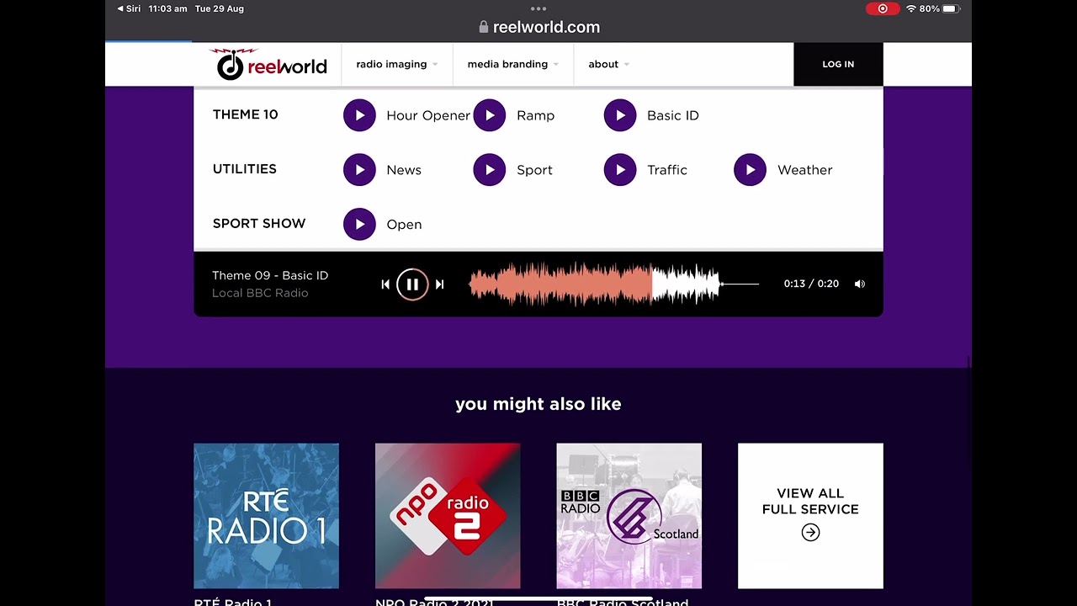Play the Sport Show Open

pos(359,225)
